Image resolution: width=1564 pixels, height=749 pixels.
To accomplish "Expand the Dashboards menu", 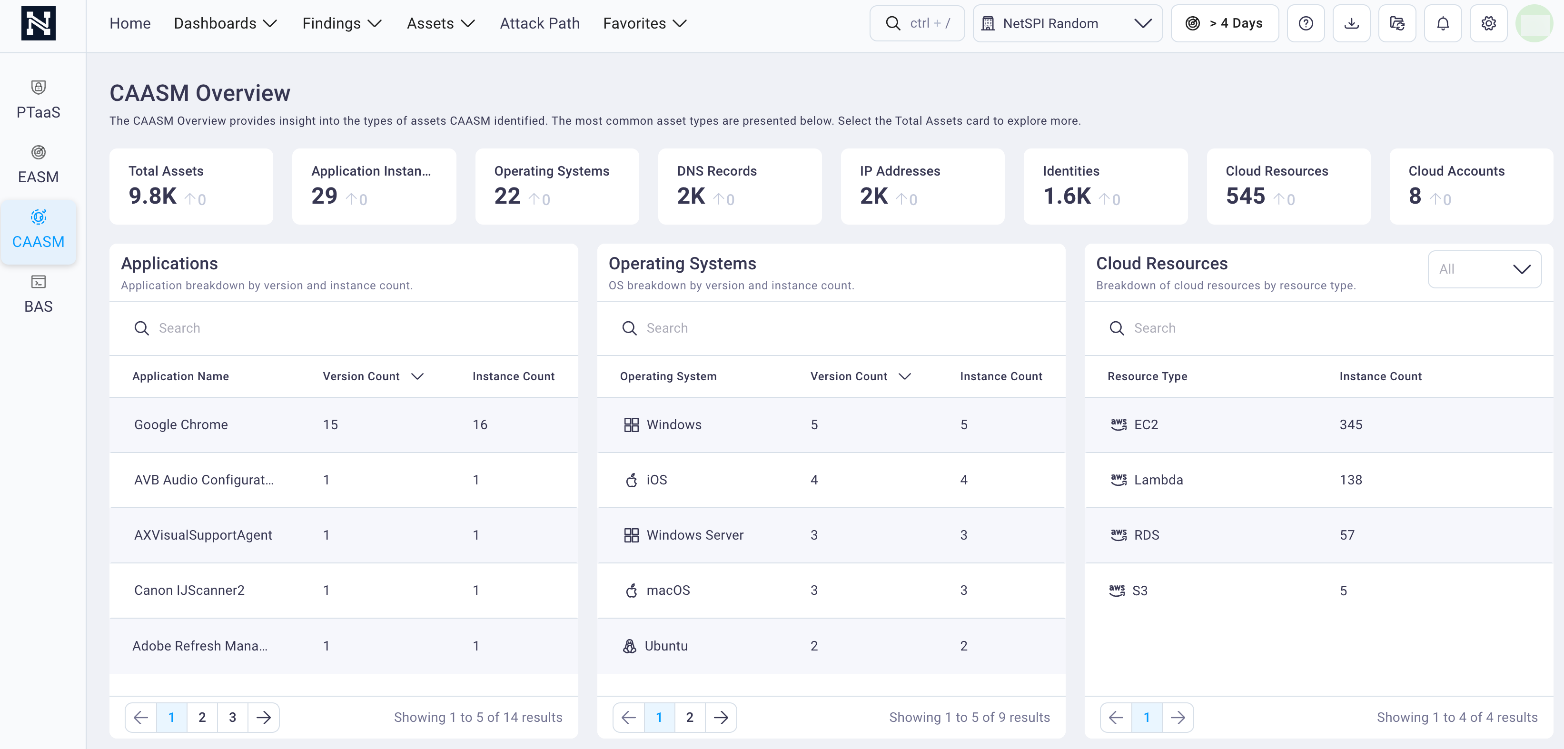I will (225, 23).
